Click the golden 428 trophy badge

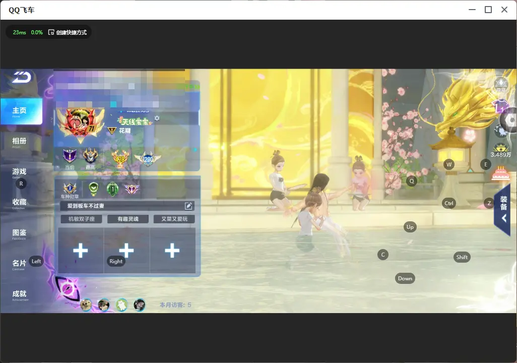pyautogui.click(x=120, y=159)
